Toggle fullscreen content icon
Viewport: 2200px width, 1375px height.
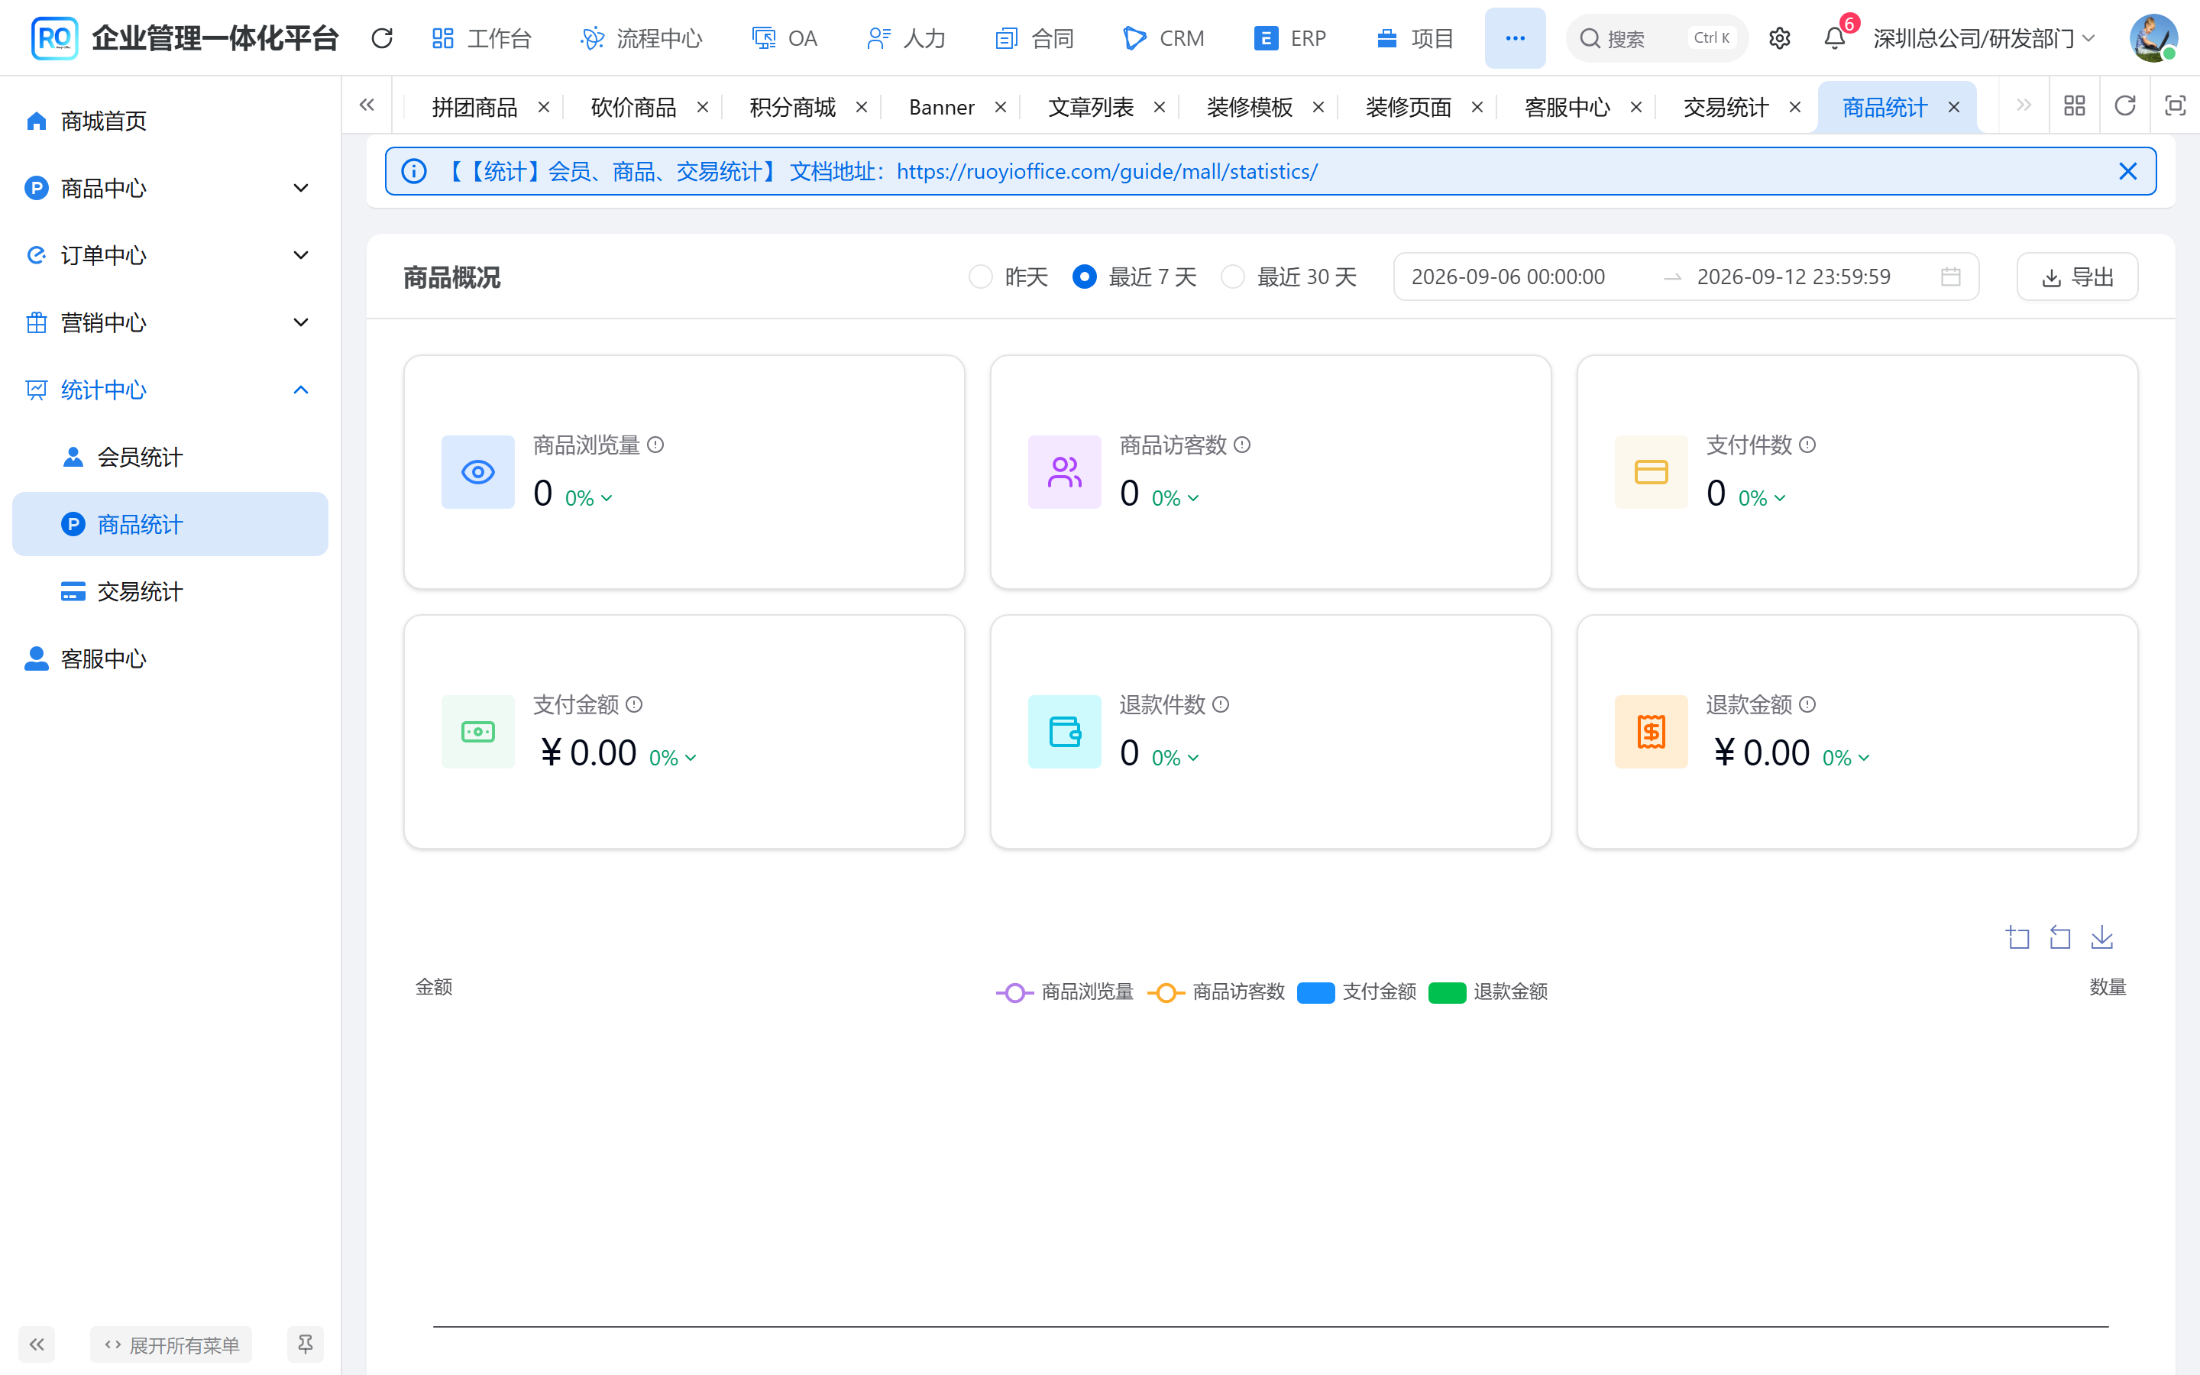(x=2175, y=106)
